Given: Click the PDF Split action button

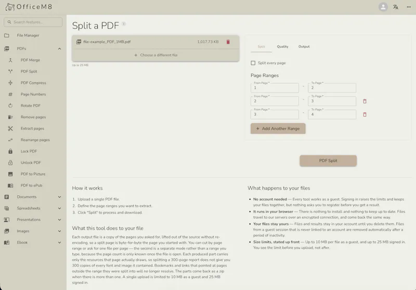Looking at the screenshot, I should (x=328, y=161).
